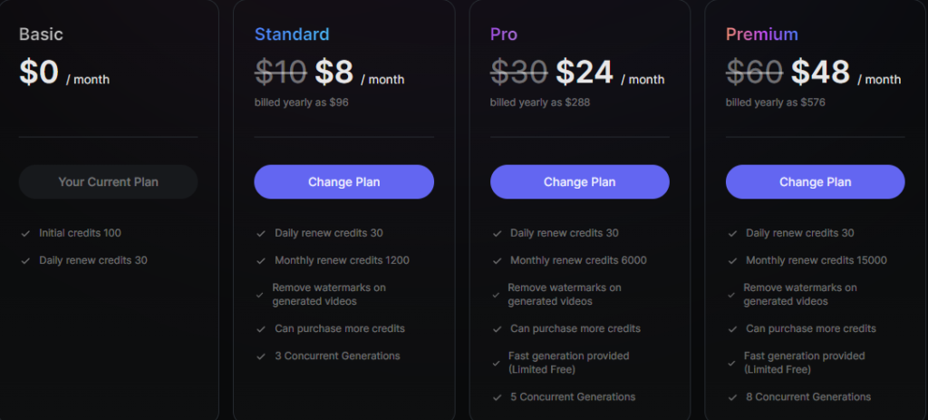Viewport: 928px width, 420px height.
Task: Click checkmark beside Pro's Fast generation provided
Action: [497, 363]
